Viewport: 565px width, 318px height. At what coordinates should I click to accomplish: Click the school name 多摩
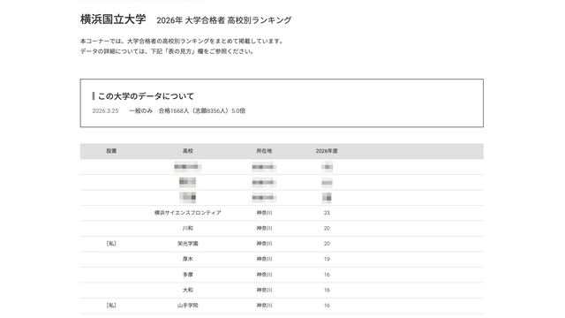(188, 275)
